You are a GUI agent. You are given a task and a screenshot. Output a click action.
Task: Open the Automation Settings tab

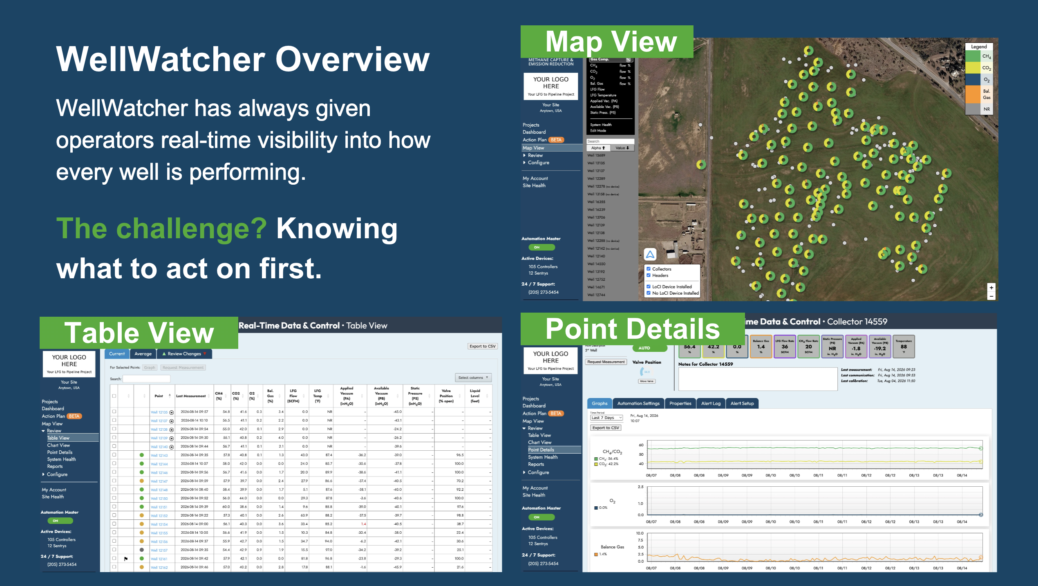(638, 403)
